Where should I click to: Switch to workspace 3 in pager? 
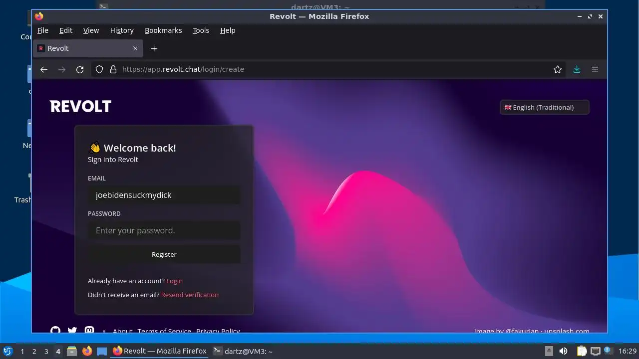click(46, 351)
